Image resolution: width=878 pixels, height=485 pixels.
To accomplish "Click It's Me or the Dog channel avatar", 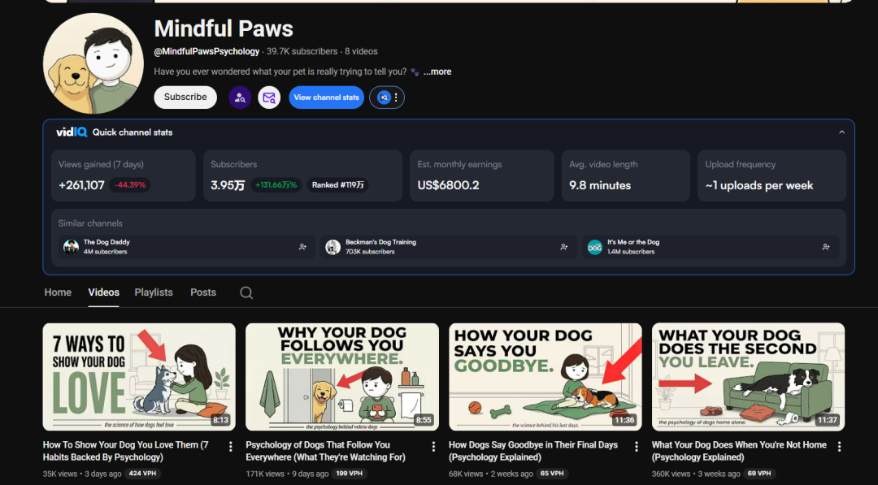I will pos(594,247).
